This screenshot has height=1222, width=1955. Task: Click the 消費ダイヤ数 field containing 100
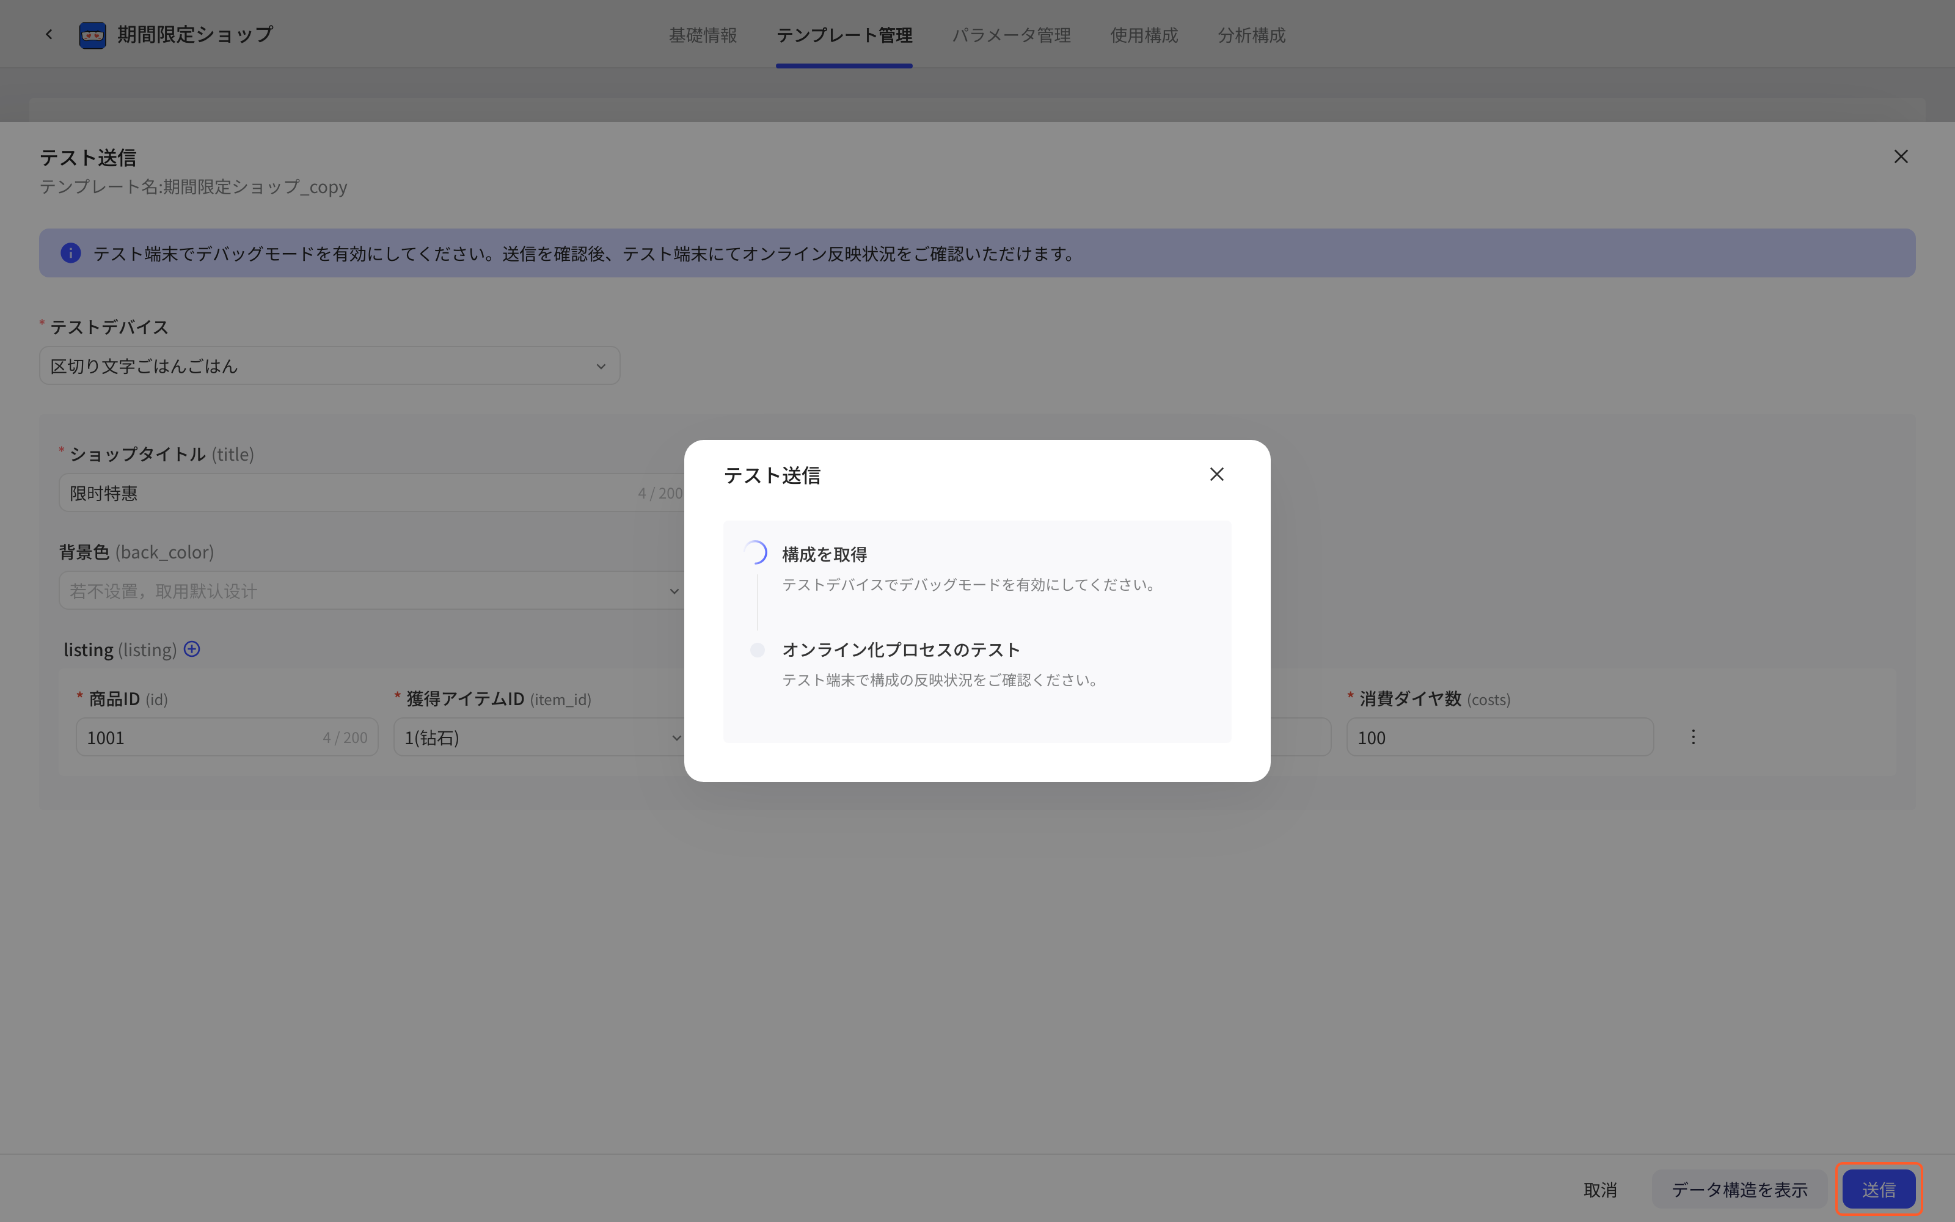(1500, 737)
